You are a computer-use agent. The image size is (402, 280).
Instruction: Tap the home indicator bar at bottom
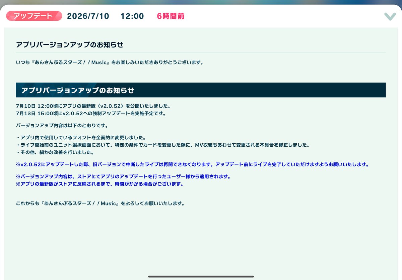[201, 276]
